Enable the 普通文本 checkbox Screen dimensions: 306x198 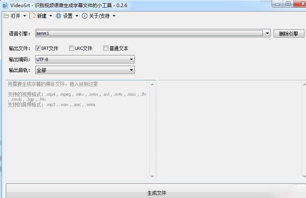click(x=106, y=48)
